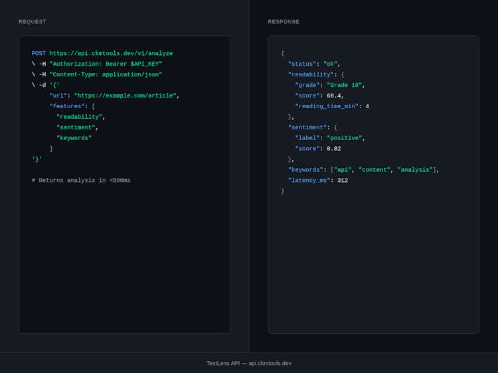Click the POST method keyword

(39, 53)
